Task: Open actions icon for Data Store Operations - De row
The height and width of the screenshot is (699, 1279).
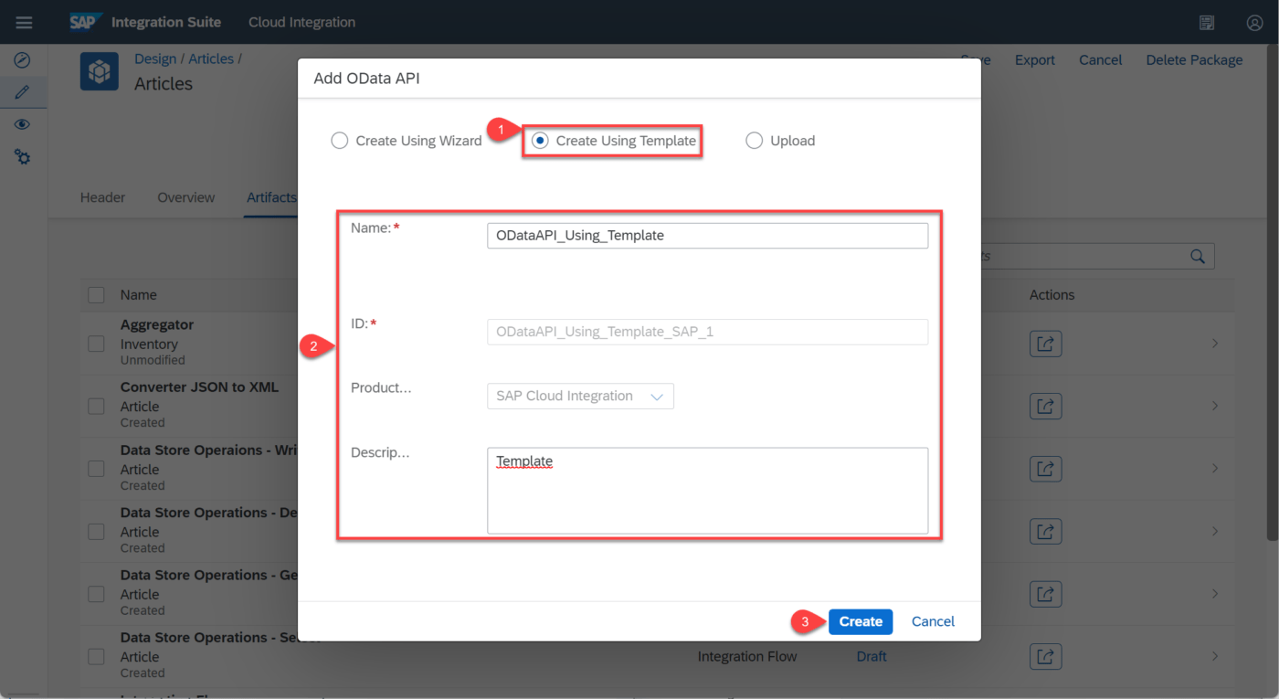Action: [x=1046, y=531]
